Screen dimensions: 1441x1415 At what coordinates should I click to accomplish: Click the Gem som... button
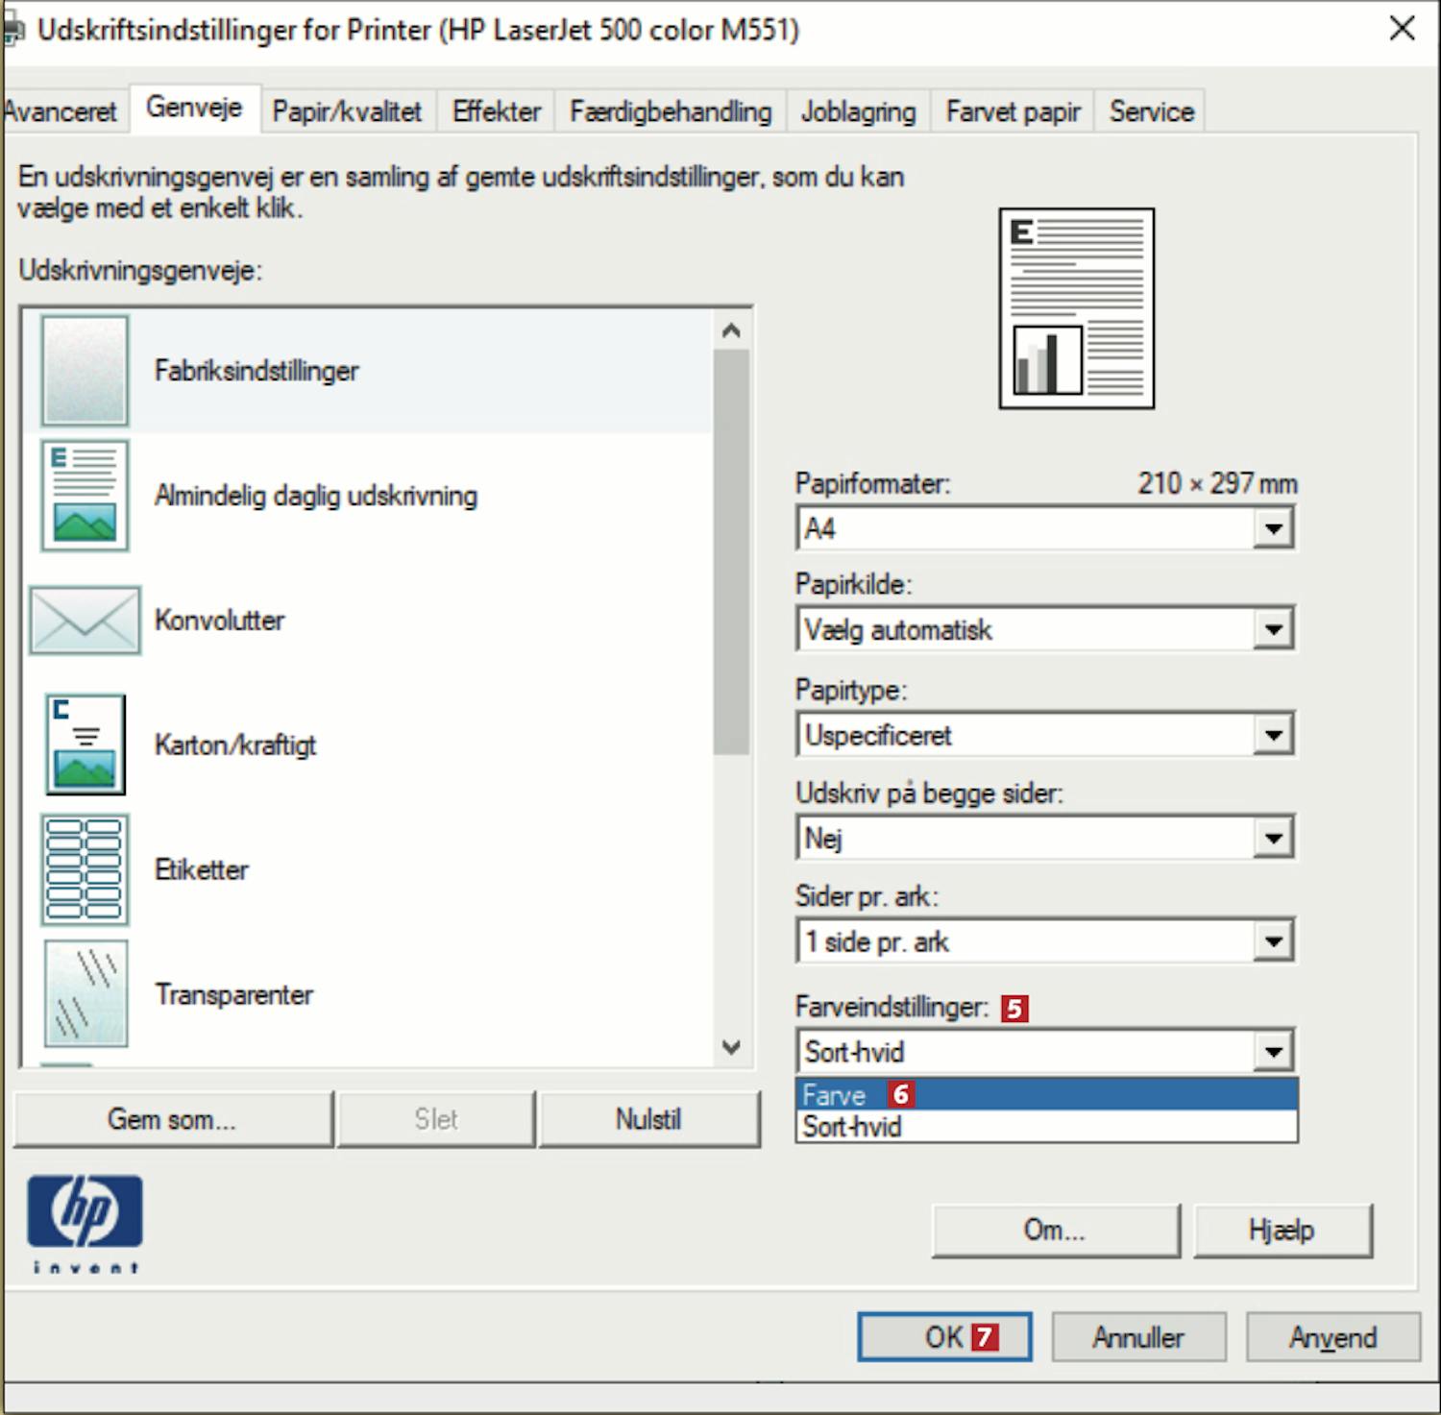173,1119
